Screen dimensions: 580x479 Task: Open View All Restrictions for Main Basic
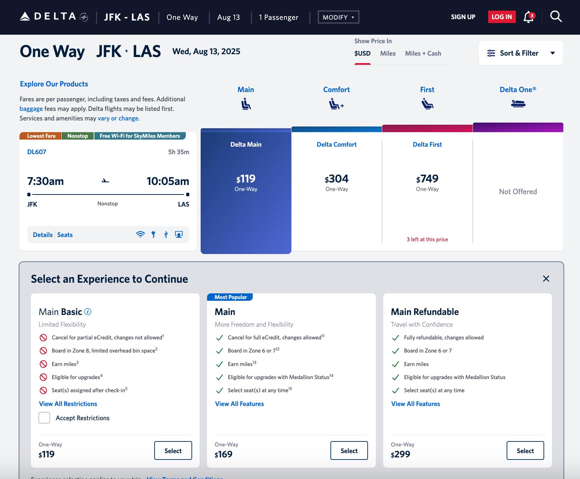(x=68, y=404)
